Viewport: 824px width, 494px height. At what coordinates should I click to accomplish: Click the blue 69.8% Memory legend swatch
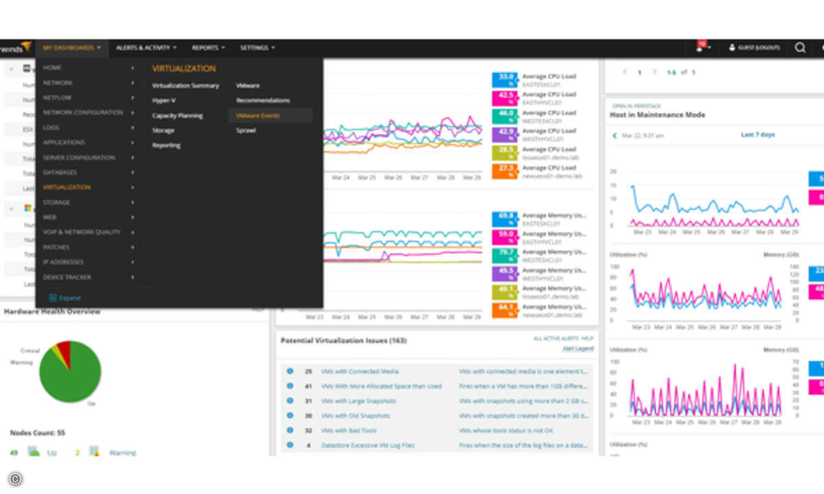click(x=505, y=219)
